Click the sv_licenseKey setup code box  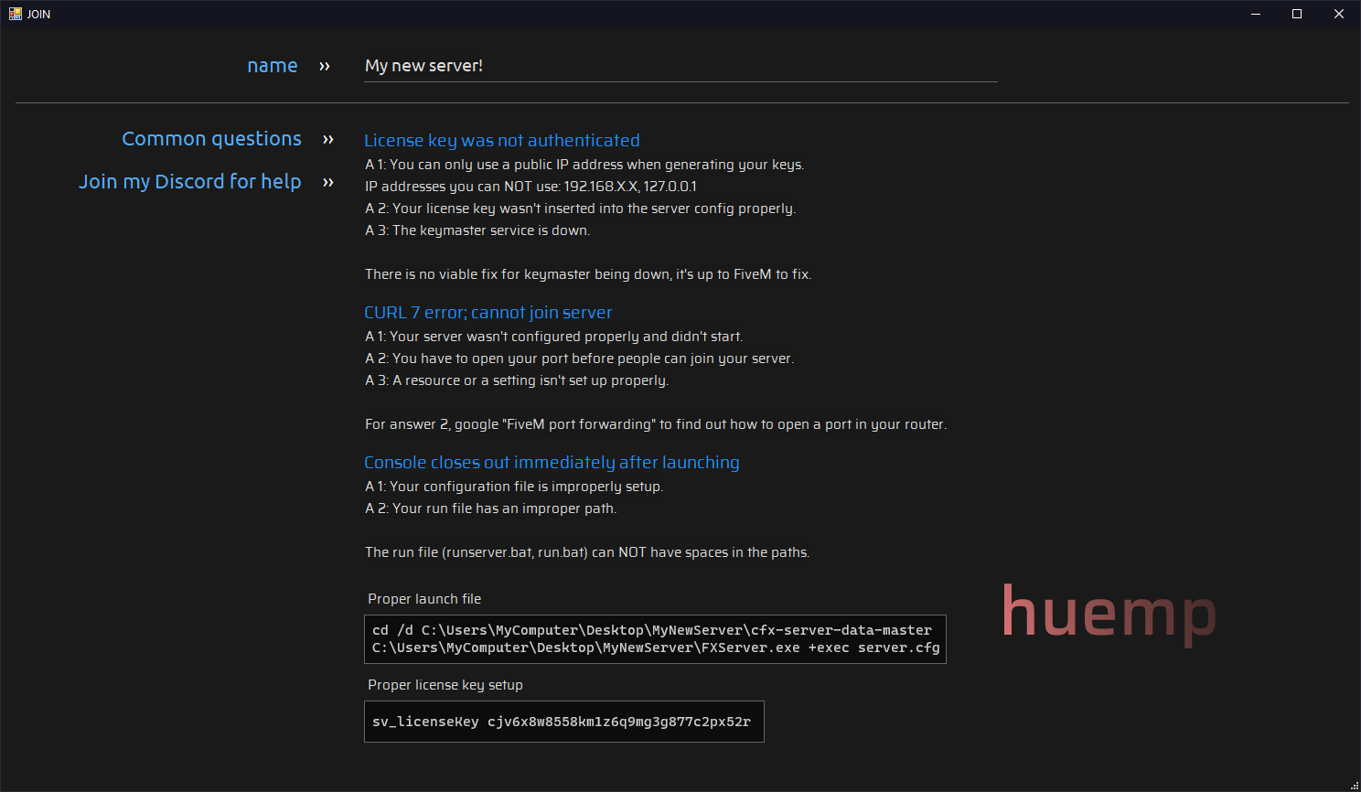(x=563, y=722)
